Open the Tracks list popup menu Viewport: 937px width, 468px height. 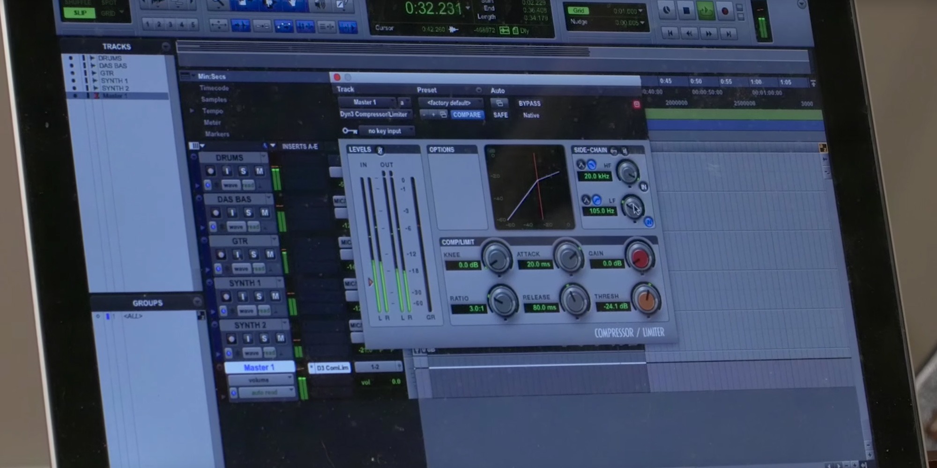[x=165, y=46]
